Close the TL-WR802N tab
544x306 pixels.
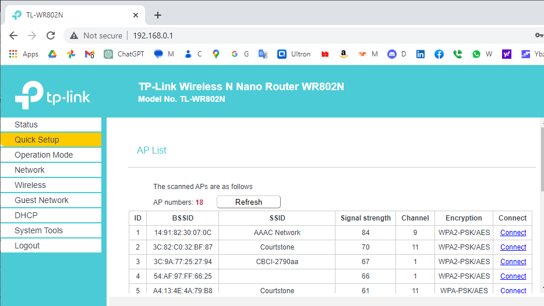[136, 15]
